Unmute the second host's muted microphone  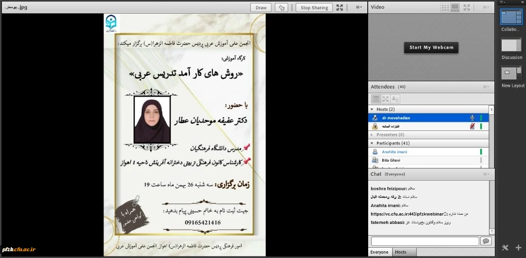click(x=471, y=127)
